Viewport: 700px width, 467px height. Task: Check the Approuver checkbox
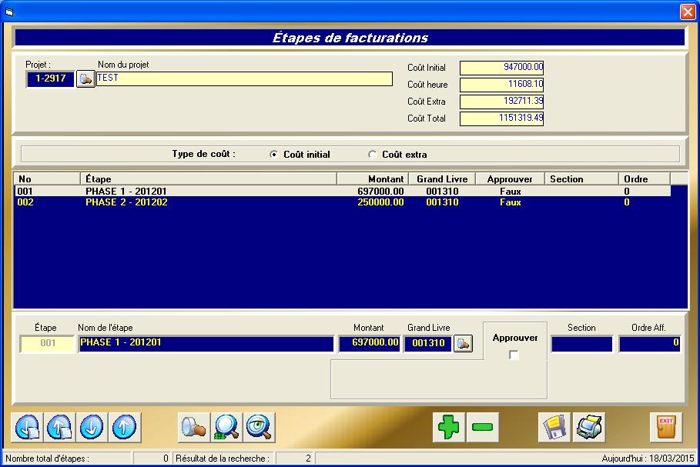click(514, 355)
